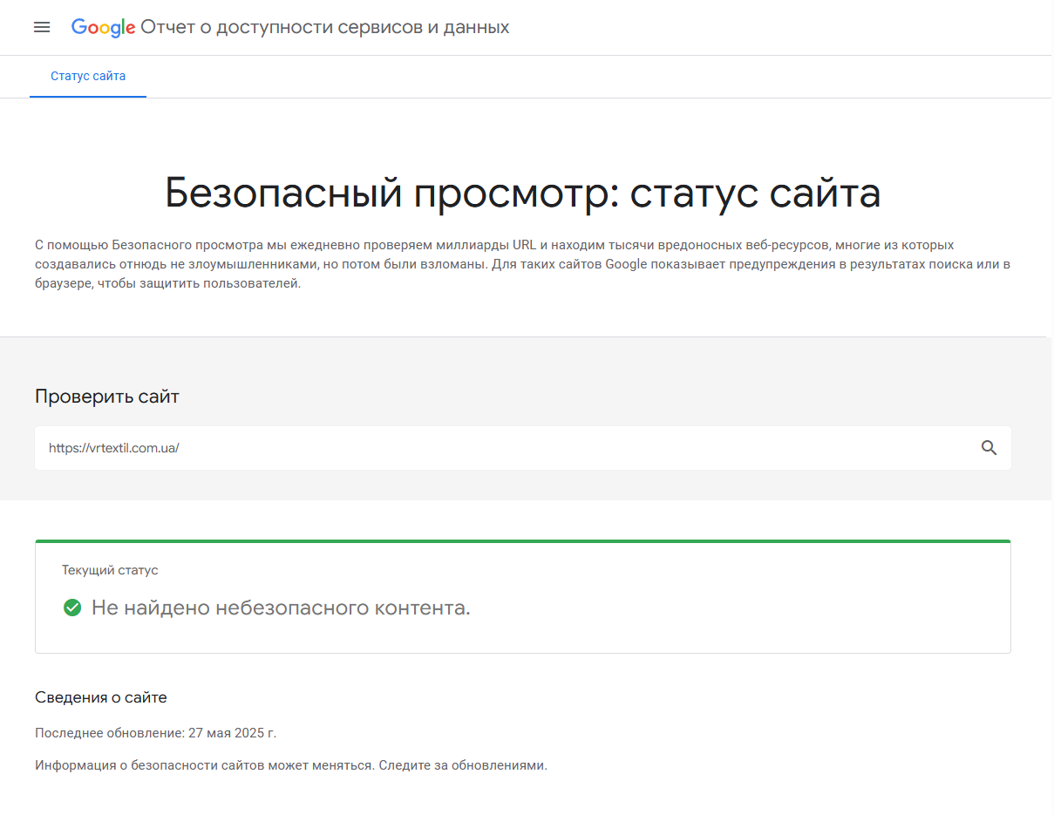This screenshot has width=1054, height=815.
Task: Click the "Сведения о сайте" heading
Action: click(x=101, y=697)
